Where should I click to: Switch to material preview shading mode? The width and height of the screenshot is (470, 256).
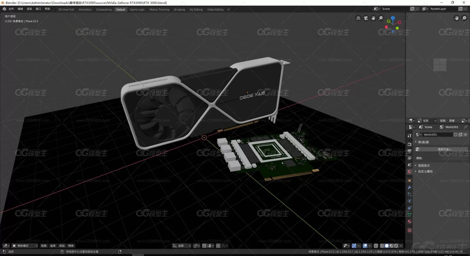(x=391, y=246)
